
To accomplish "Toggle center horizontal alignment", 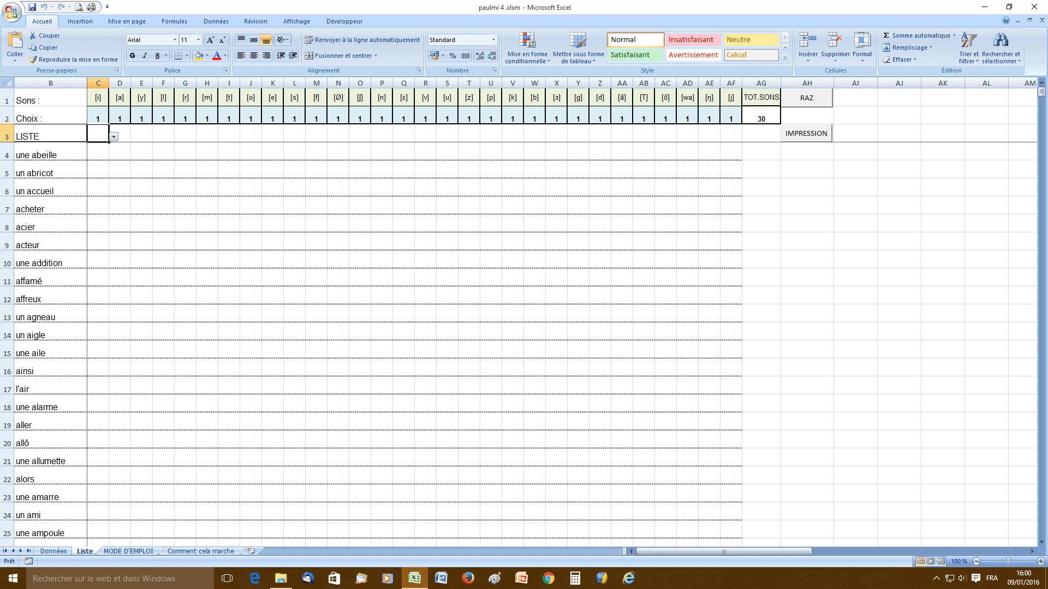I will pos(254,56).
